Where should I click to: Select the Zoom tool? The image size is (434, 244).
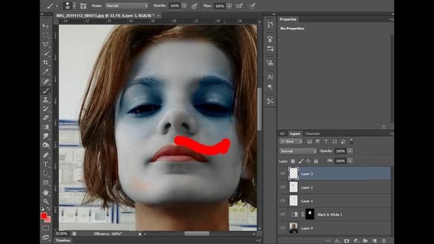45,201
